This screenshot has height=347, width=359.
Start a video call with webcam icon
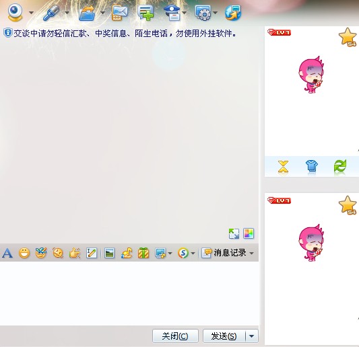point(15,13)
